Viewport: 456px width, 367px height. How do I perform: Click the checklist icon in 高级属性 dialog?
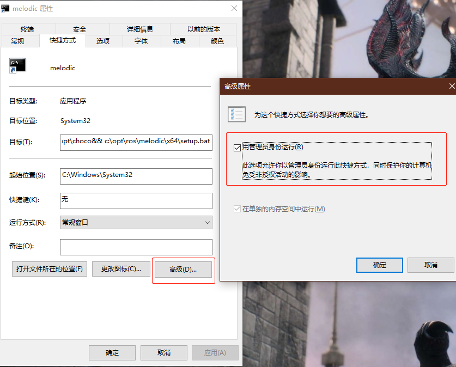[x=238, y=113]
